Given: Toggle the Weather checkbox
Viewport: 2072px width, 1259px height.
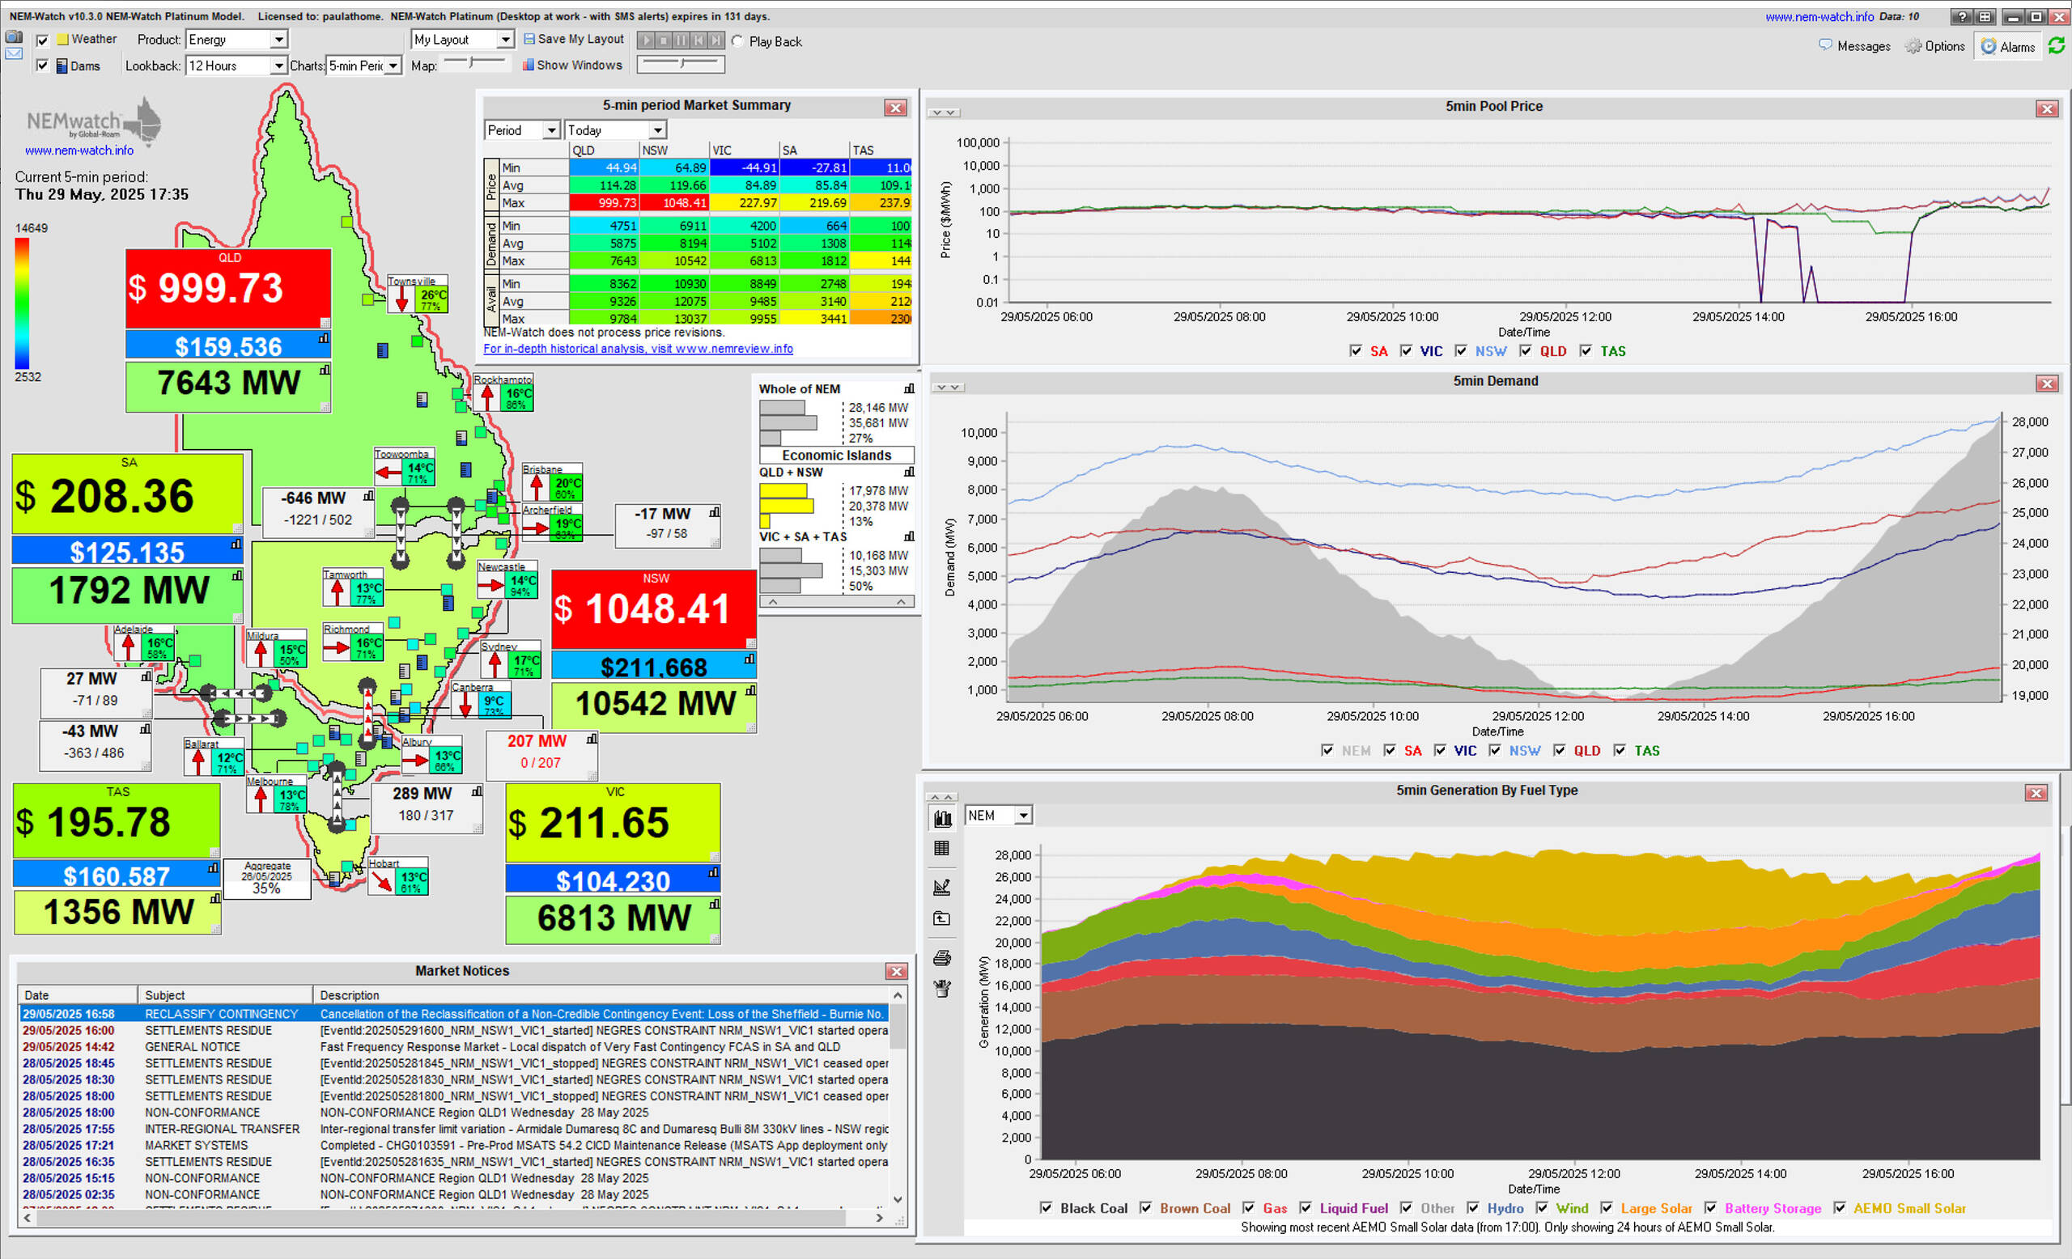Looking at the screenshot, I should point(43,40).
